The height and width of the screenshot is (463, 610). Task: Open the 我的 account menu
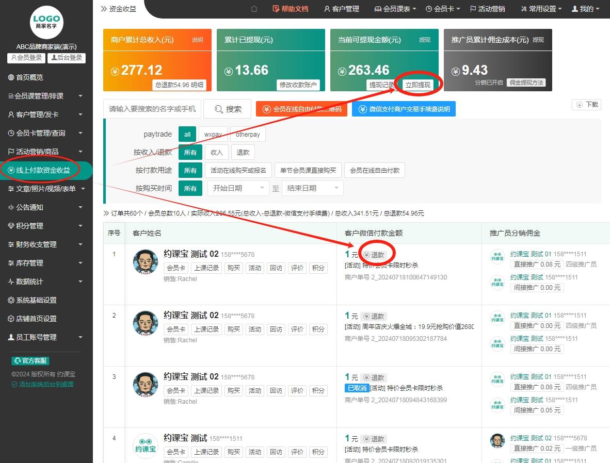click(x=586, y=9)
